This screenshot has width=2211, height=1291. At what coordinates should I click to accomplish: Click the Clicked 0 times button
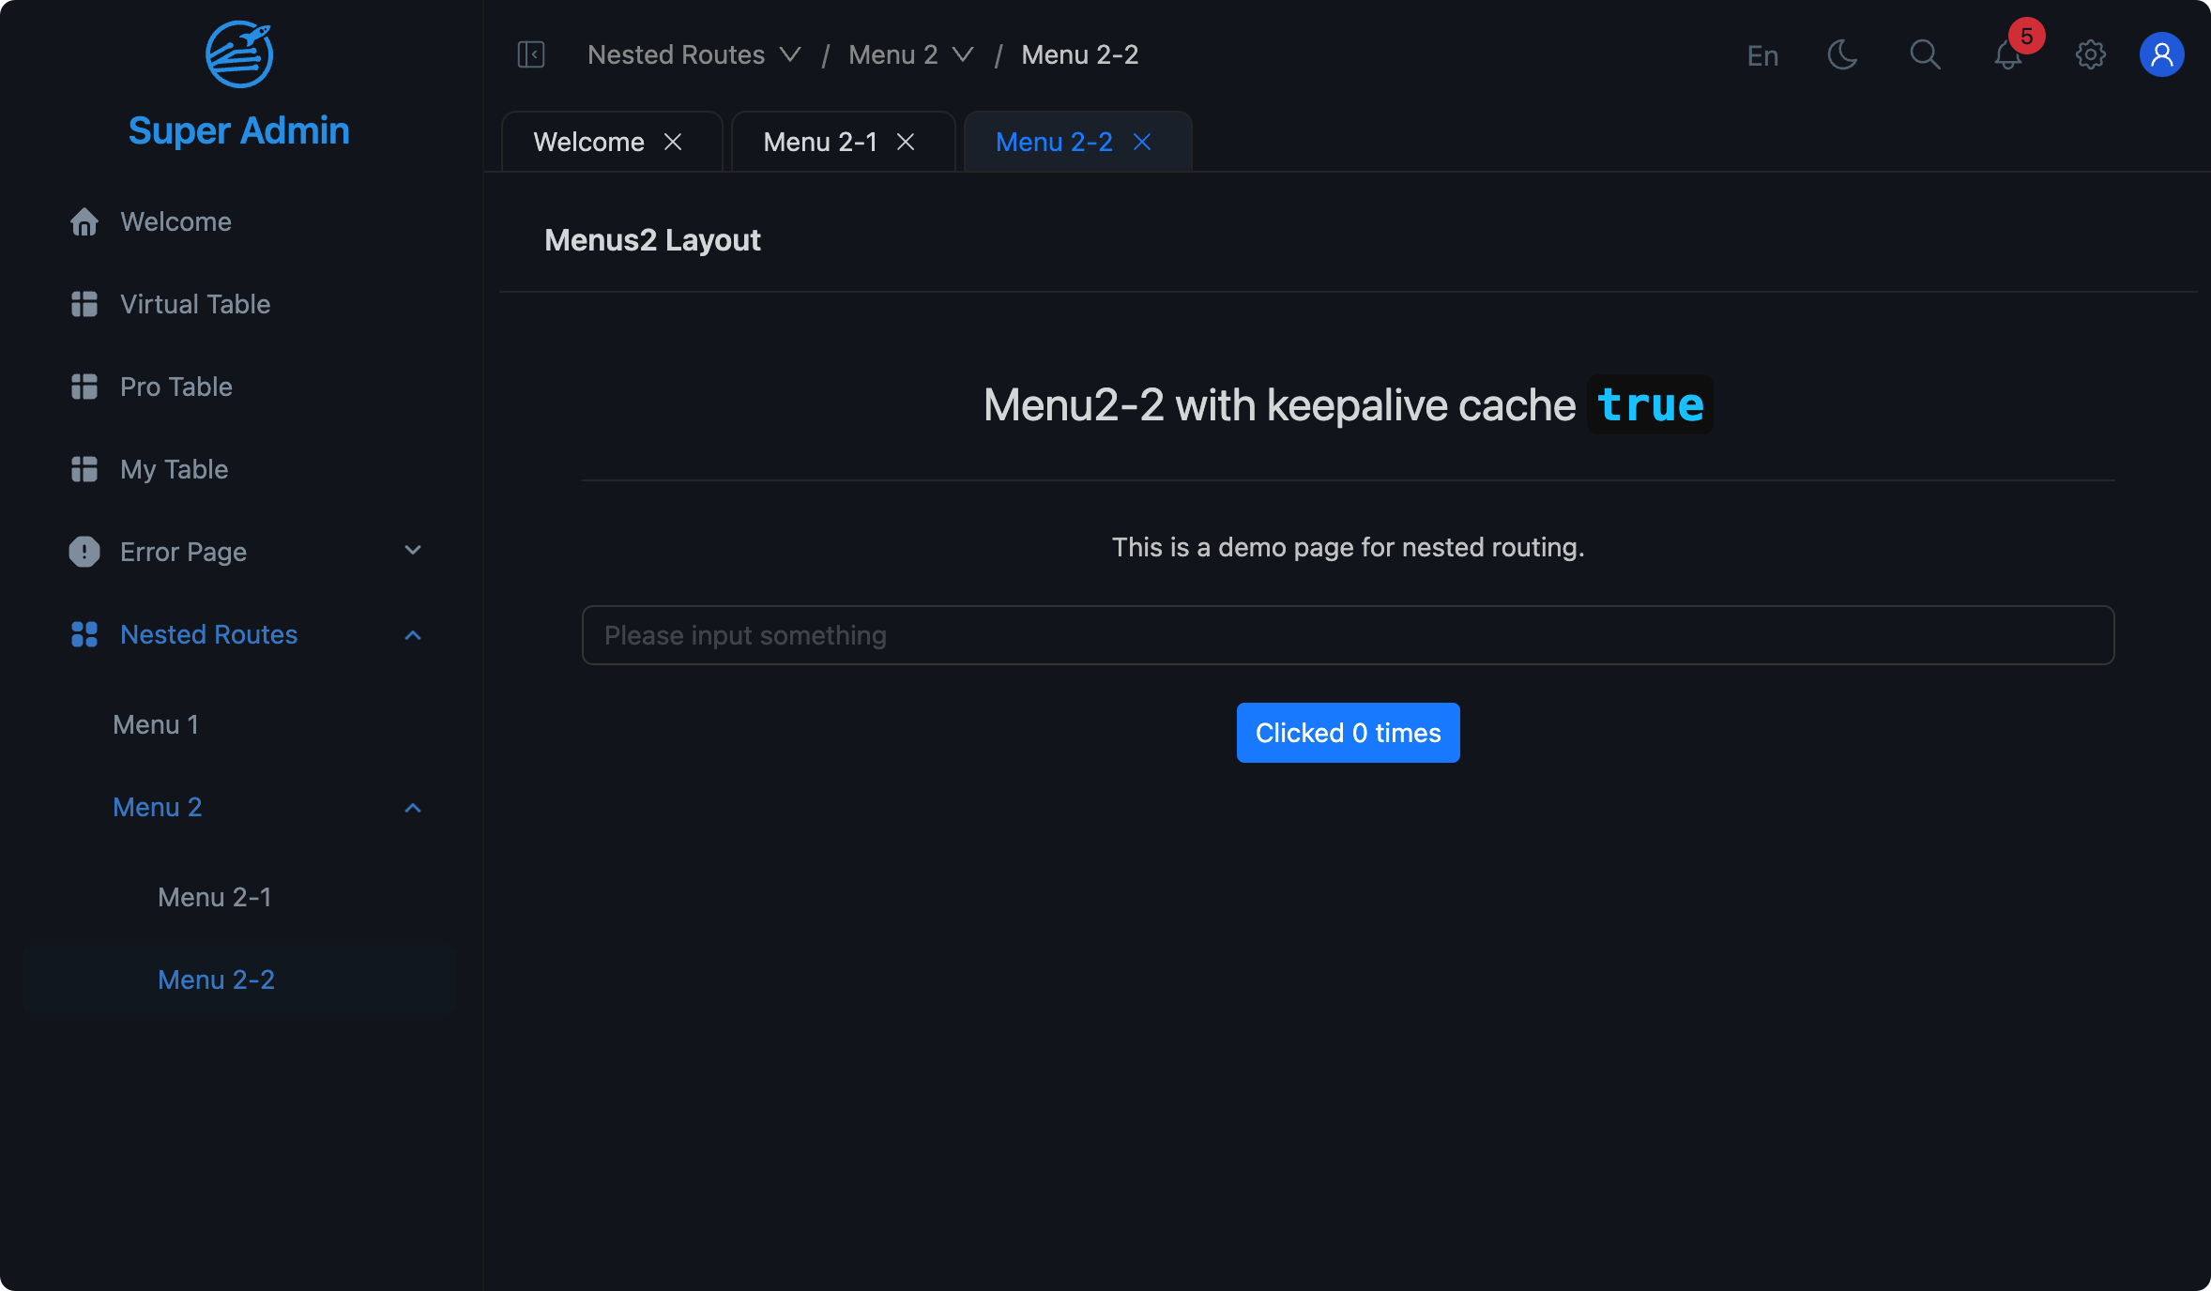click(1348, 732)
